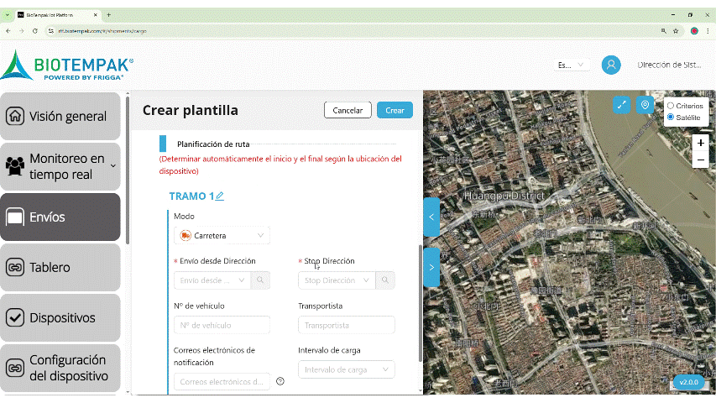716x403 pixels.
Task: Bookmark this page star icon
Action: pos(676,31)
